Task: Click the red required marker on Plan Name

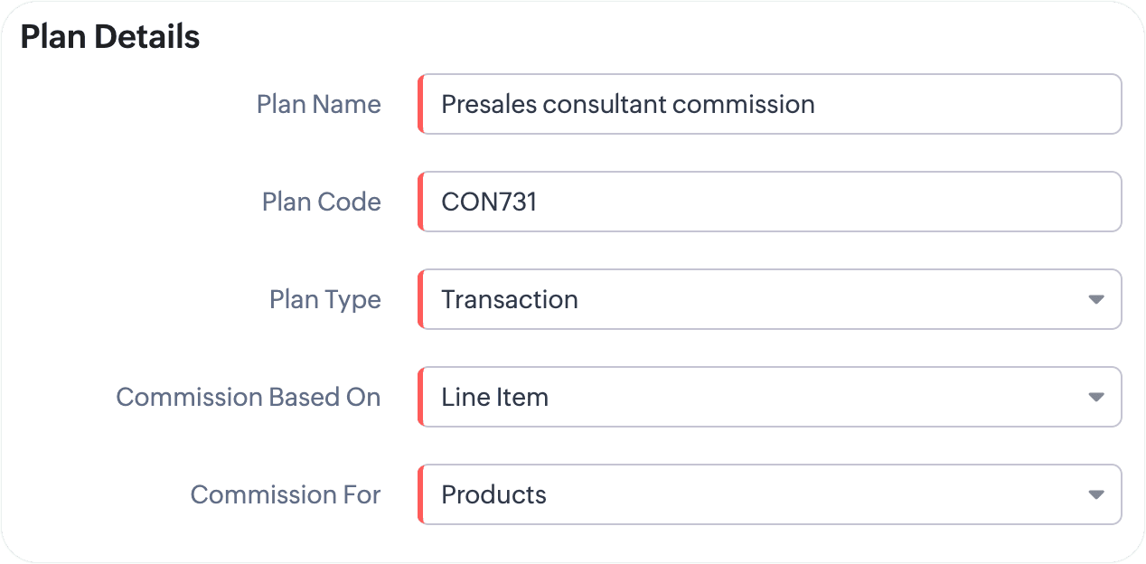Action: 421,104
